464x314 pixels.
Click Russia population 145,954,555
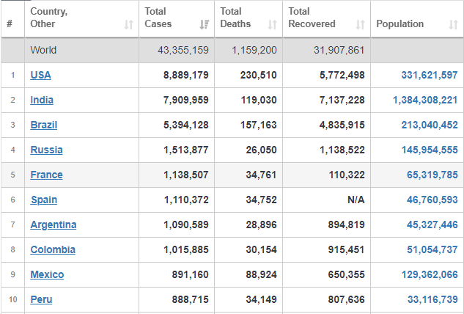click(430, 150)
